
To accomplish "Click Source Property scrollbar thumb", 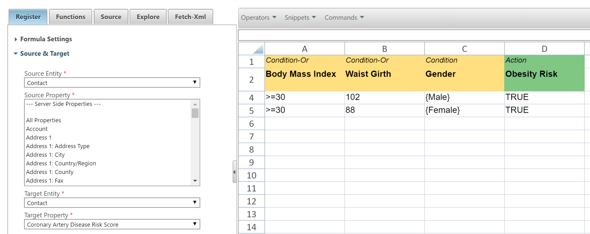I will [x=195, y=113].
